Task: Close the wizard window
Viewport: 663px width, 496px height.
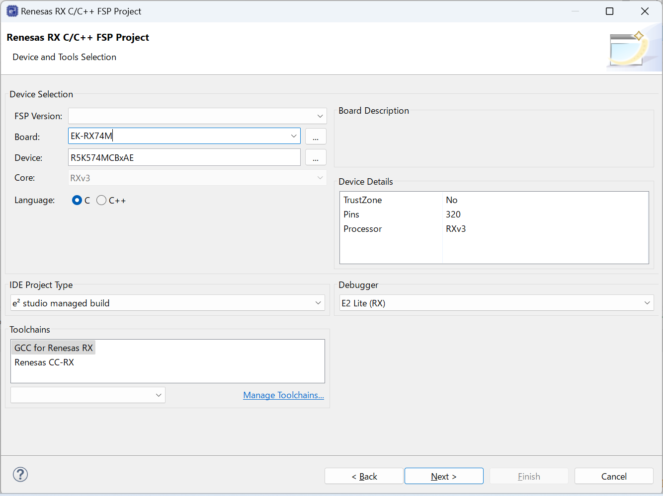Action: [x=645, y=11]
